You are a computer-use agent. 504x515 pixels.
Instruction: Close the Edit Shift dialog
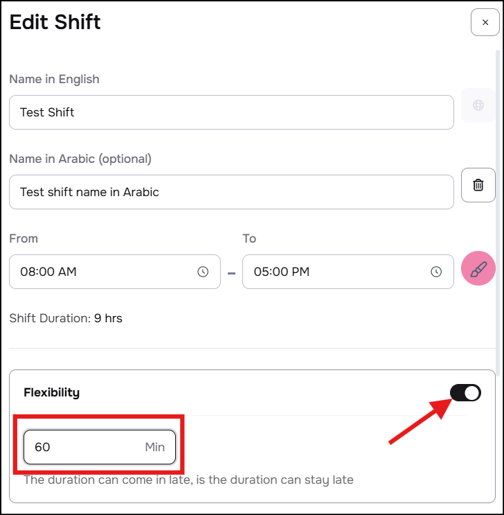coord(485,22)
